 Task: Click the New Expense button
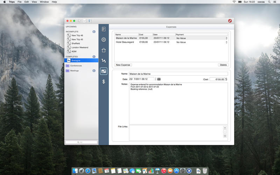pyautogui.click(x=123, y=65)
